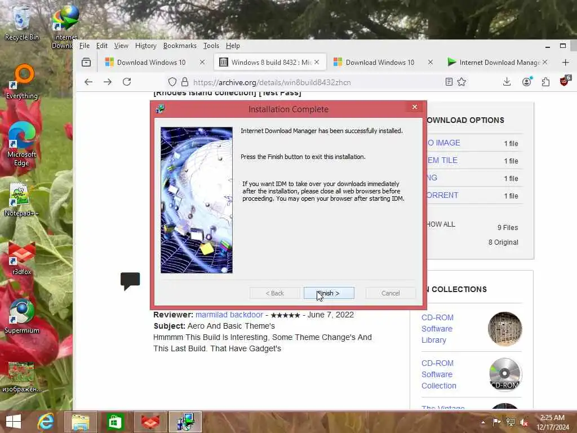Open reviewer marmilad backdoor profile link

click(x=229, y=315)
